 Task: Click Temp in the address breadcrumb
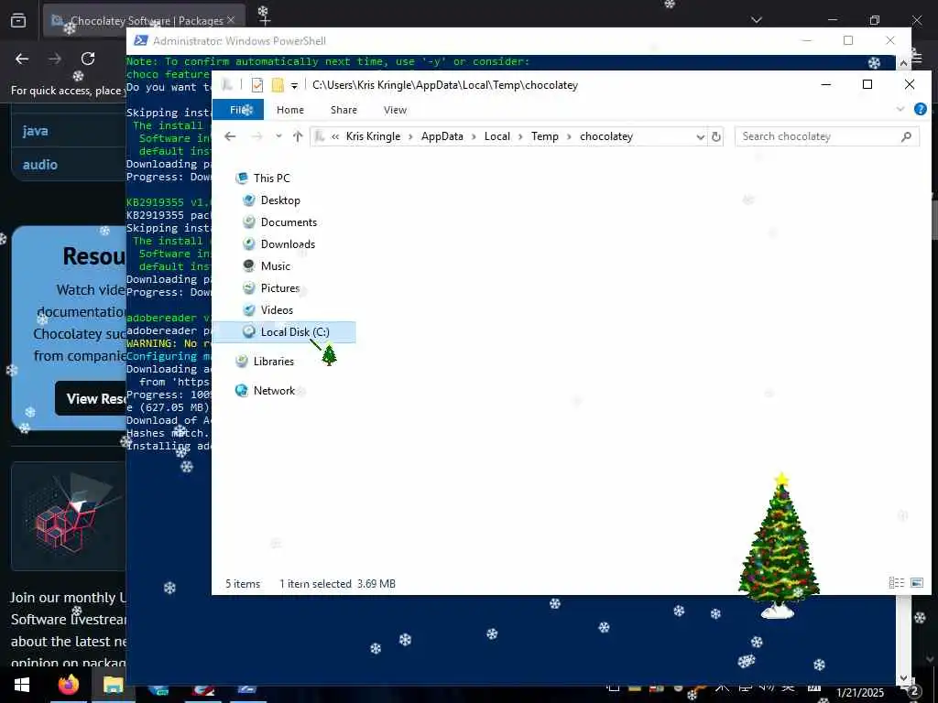(544, 136)
